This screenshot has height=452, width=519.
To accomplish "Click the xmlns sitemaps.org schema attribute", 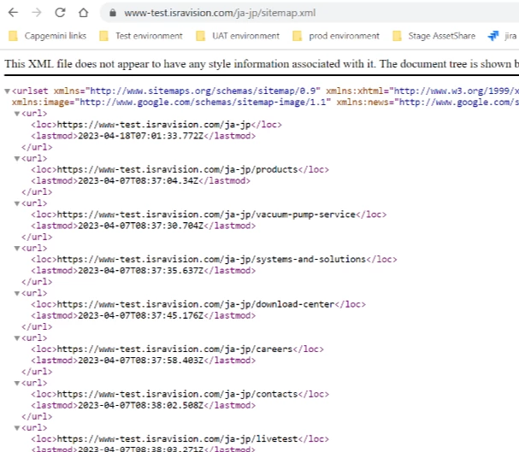I will tap(187, 91).
